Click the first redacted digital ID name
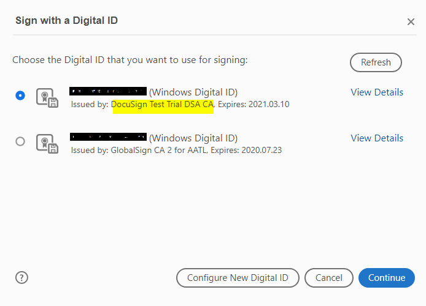The width and height of the screenshot is (426, 306). (108, 92)
